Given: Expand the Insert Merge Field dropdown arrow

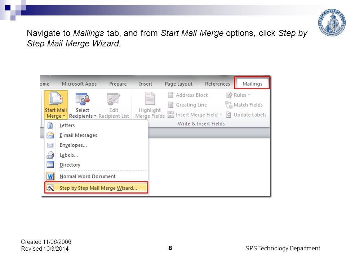Looking at the screenshot, I should point(221,114).
